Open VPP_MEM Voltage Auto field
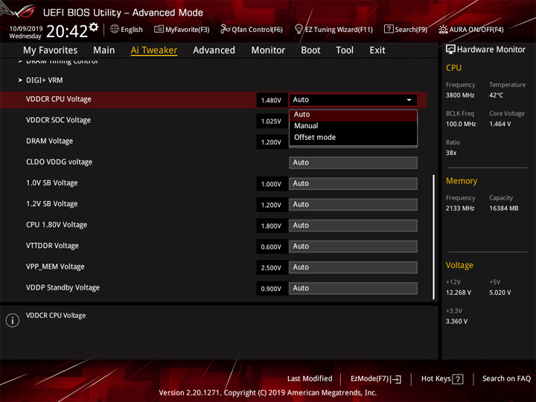 click(x=353, y=267)
